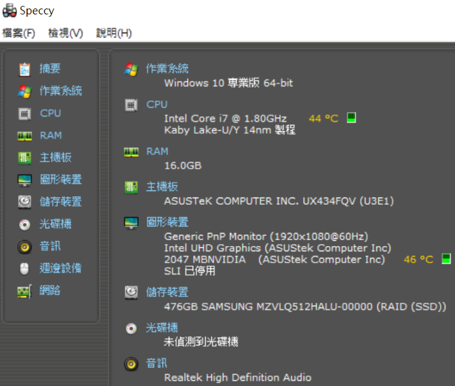Select the Intel UHD Graphics line
The width and height of the screenshot is (455, 386).
pyautogui.click(x=278, y=248)
